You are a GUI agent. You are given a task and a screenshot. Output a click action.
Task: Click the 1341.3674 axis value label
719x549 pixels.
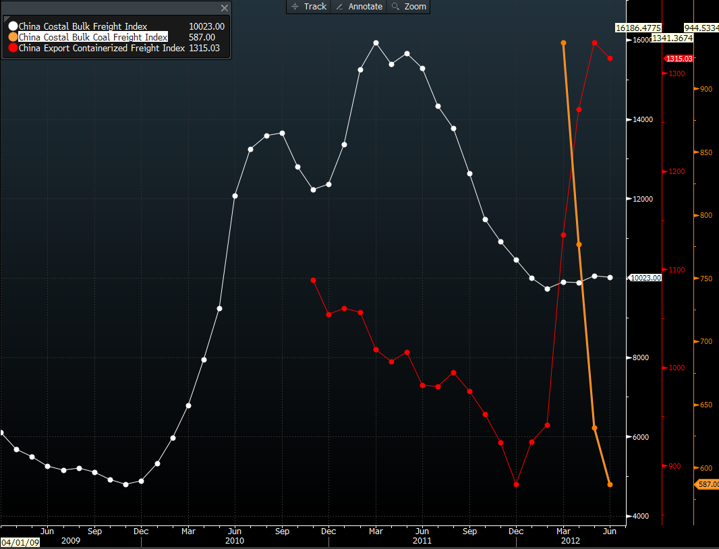tap(672, 38)
